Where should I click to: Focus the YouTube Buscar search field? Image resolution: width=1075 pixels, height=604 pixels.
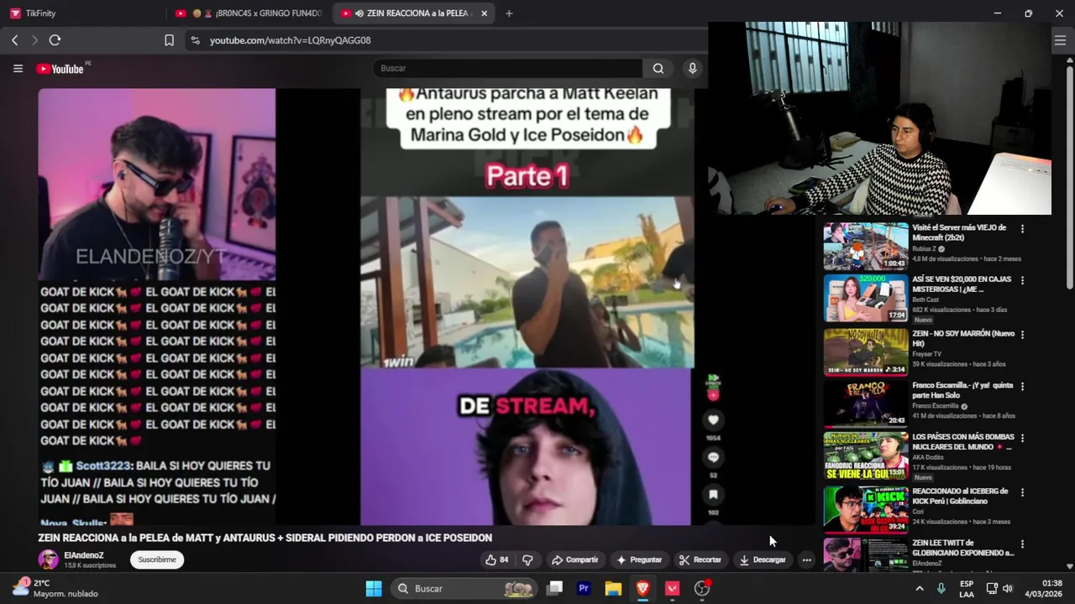[x=508, y=69]
